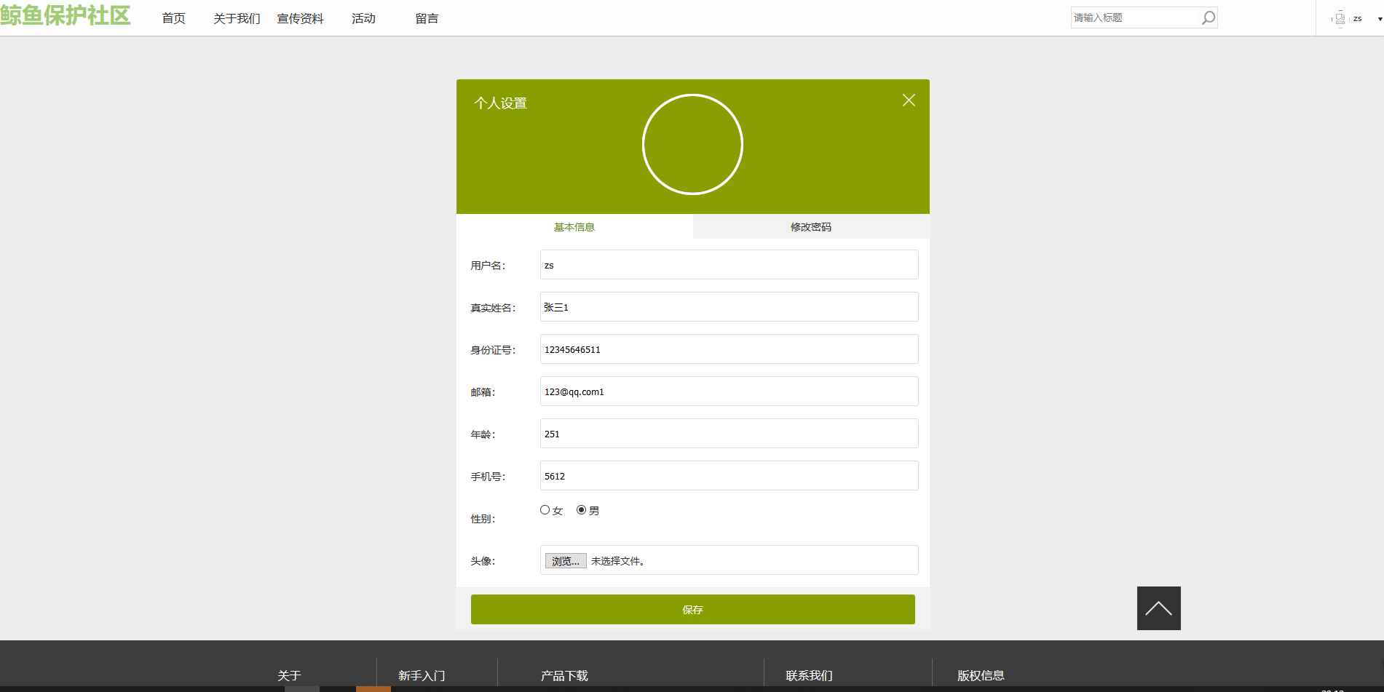
Task: Click the scroll-to-top arrow button
Action: 1158,608
